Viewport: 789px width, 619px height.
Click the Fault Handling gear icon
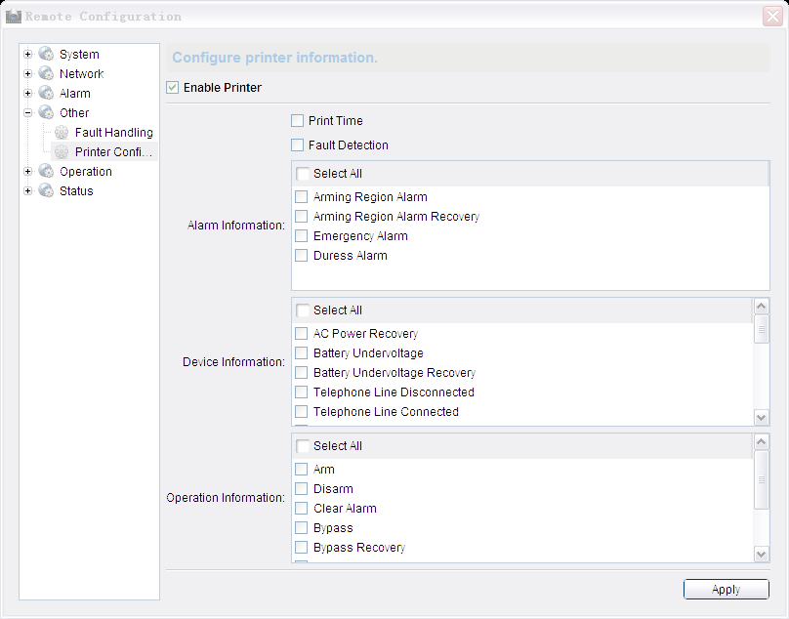click(62, 133)
